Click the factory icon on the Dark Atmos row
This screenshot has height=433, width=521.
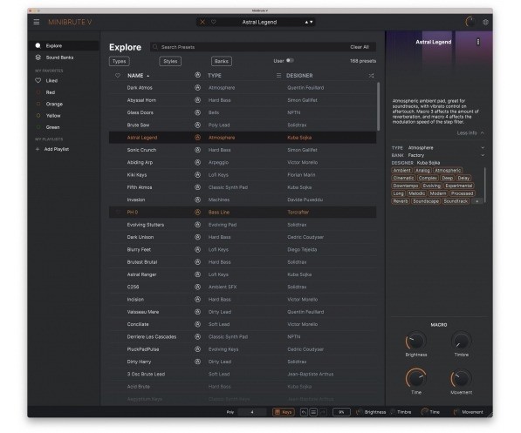[198, 88]
